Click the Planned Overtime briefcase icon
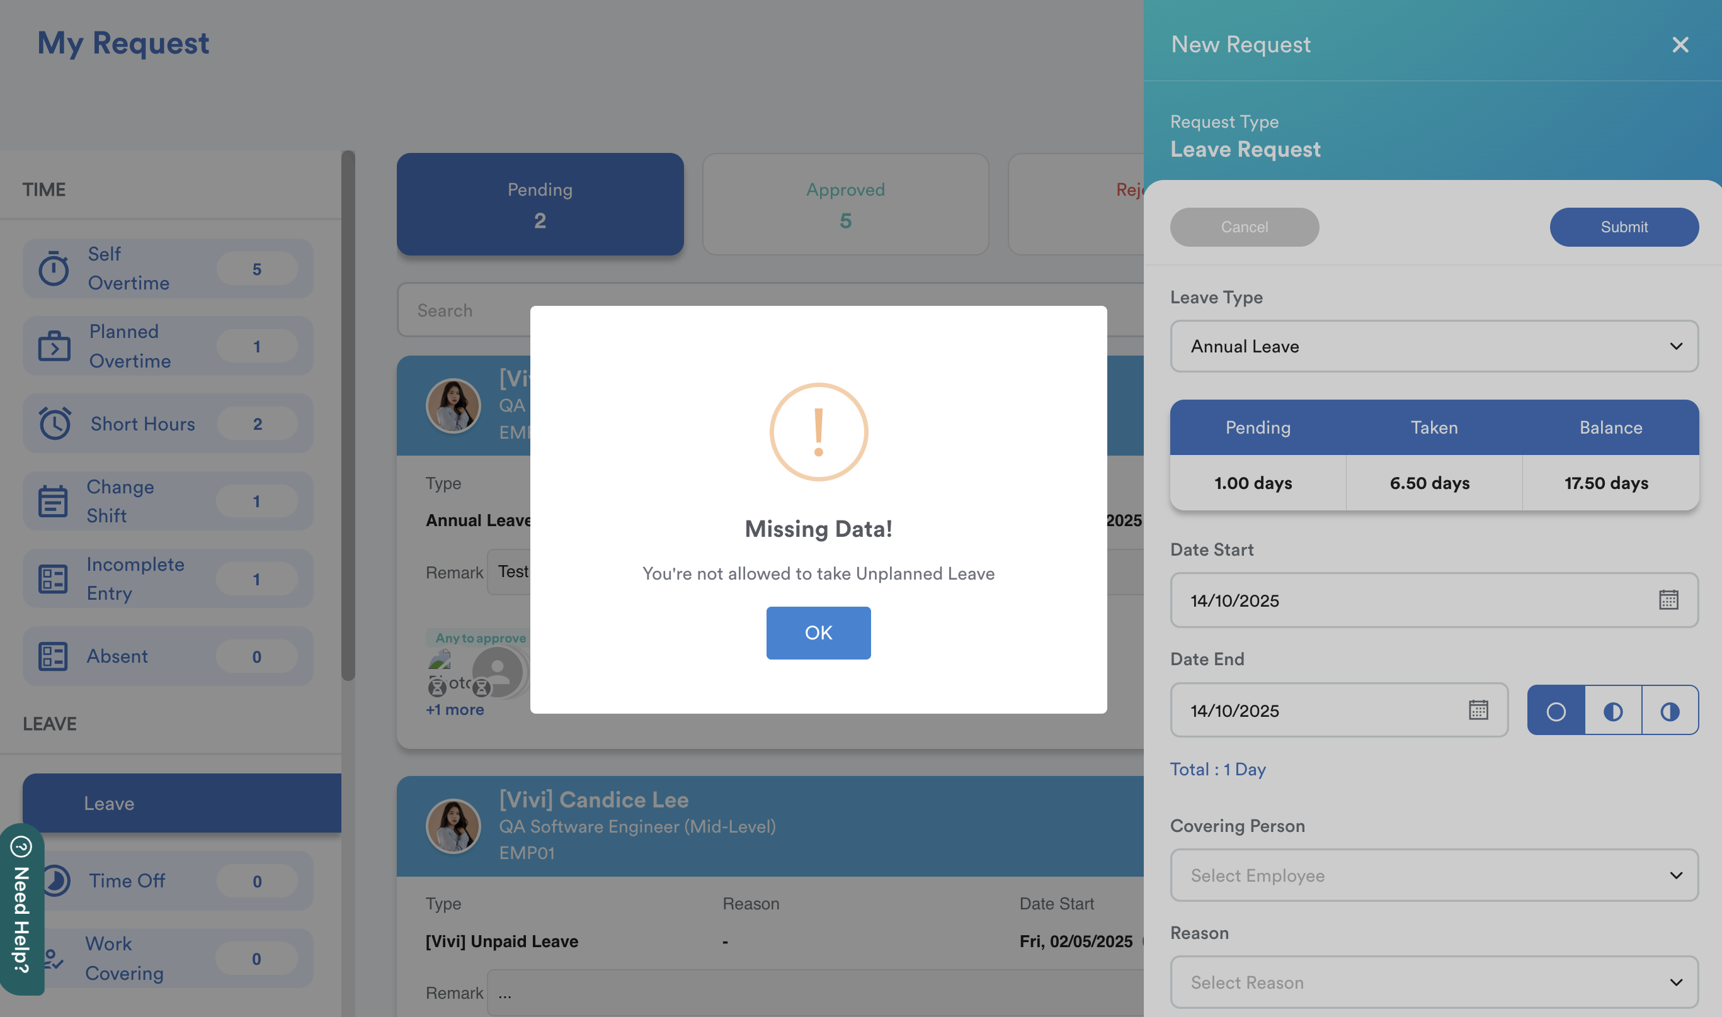Viewport: 1722px width, 1017px height. 54,346
